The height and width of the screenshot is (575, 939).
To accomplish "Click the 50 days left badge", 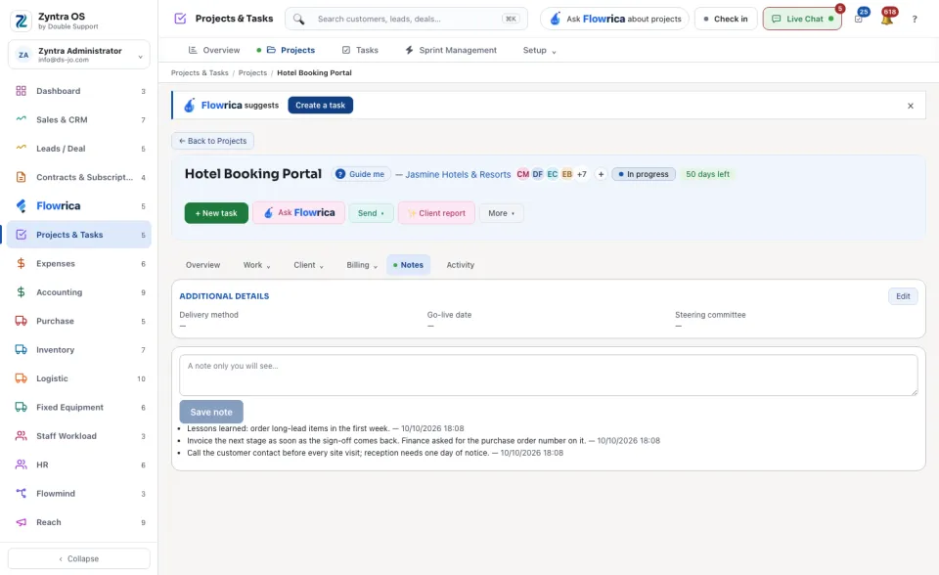I will tap(707, 174).
